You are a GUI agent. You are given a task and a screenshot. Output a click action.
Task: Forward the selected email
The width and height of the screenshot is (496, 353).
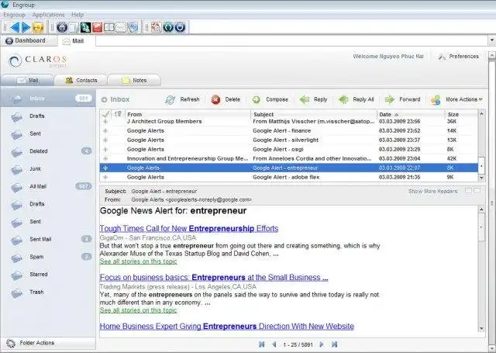click(x=402, y=99)
